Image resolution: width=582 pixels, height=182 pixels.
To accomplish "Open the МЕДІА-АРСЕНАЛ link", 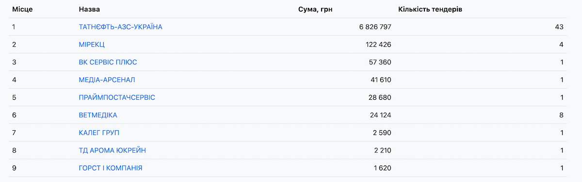I will point(107,80).
